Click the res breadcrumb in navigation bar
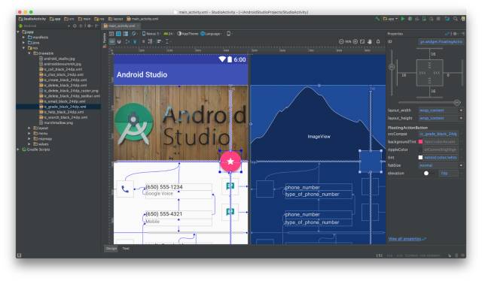Image resolution: width=482 pixels, height=281 pixels. coord(99,19)
